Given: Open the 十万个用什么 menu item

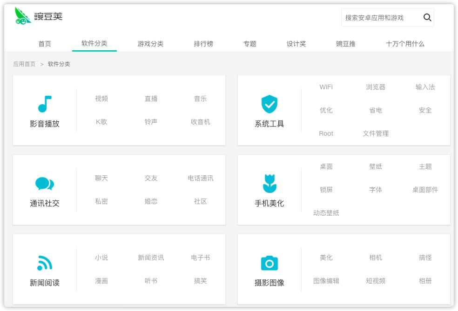Looking at the screenshot, I should 405,44.
